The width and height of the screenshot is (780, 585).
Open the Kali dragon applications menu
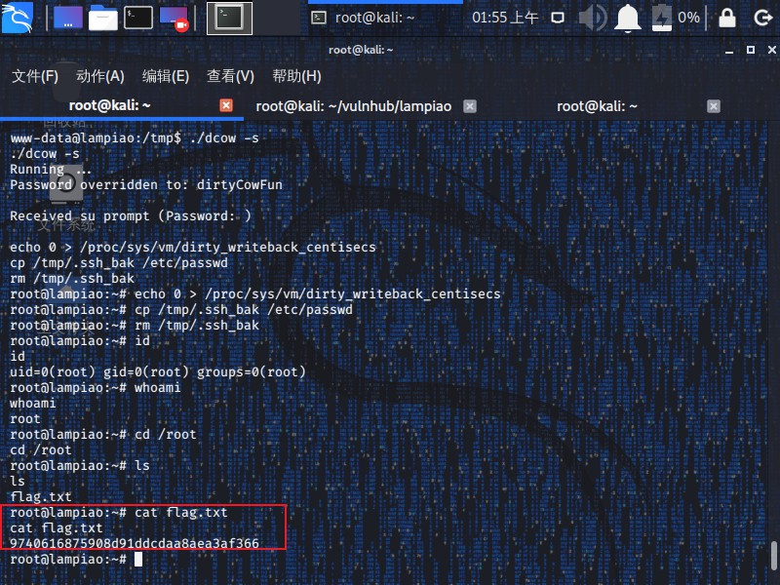(x=18, y=18)
